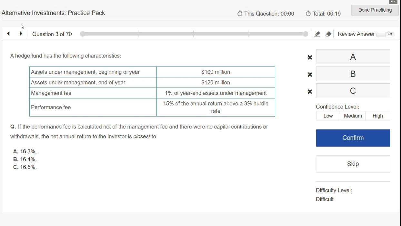Select the highlighter pen tool
The height and width of the screenshot is (226, 401).
[x=317, y=34]
